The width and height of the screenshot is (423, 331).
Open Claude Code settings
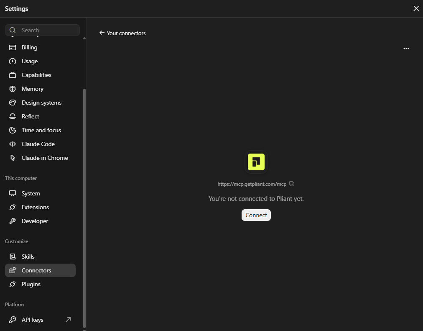tap(40, 144)
